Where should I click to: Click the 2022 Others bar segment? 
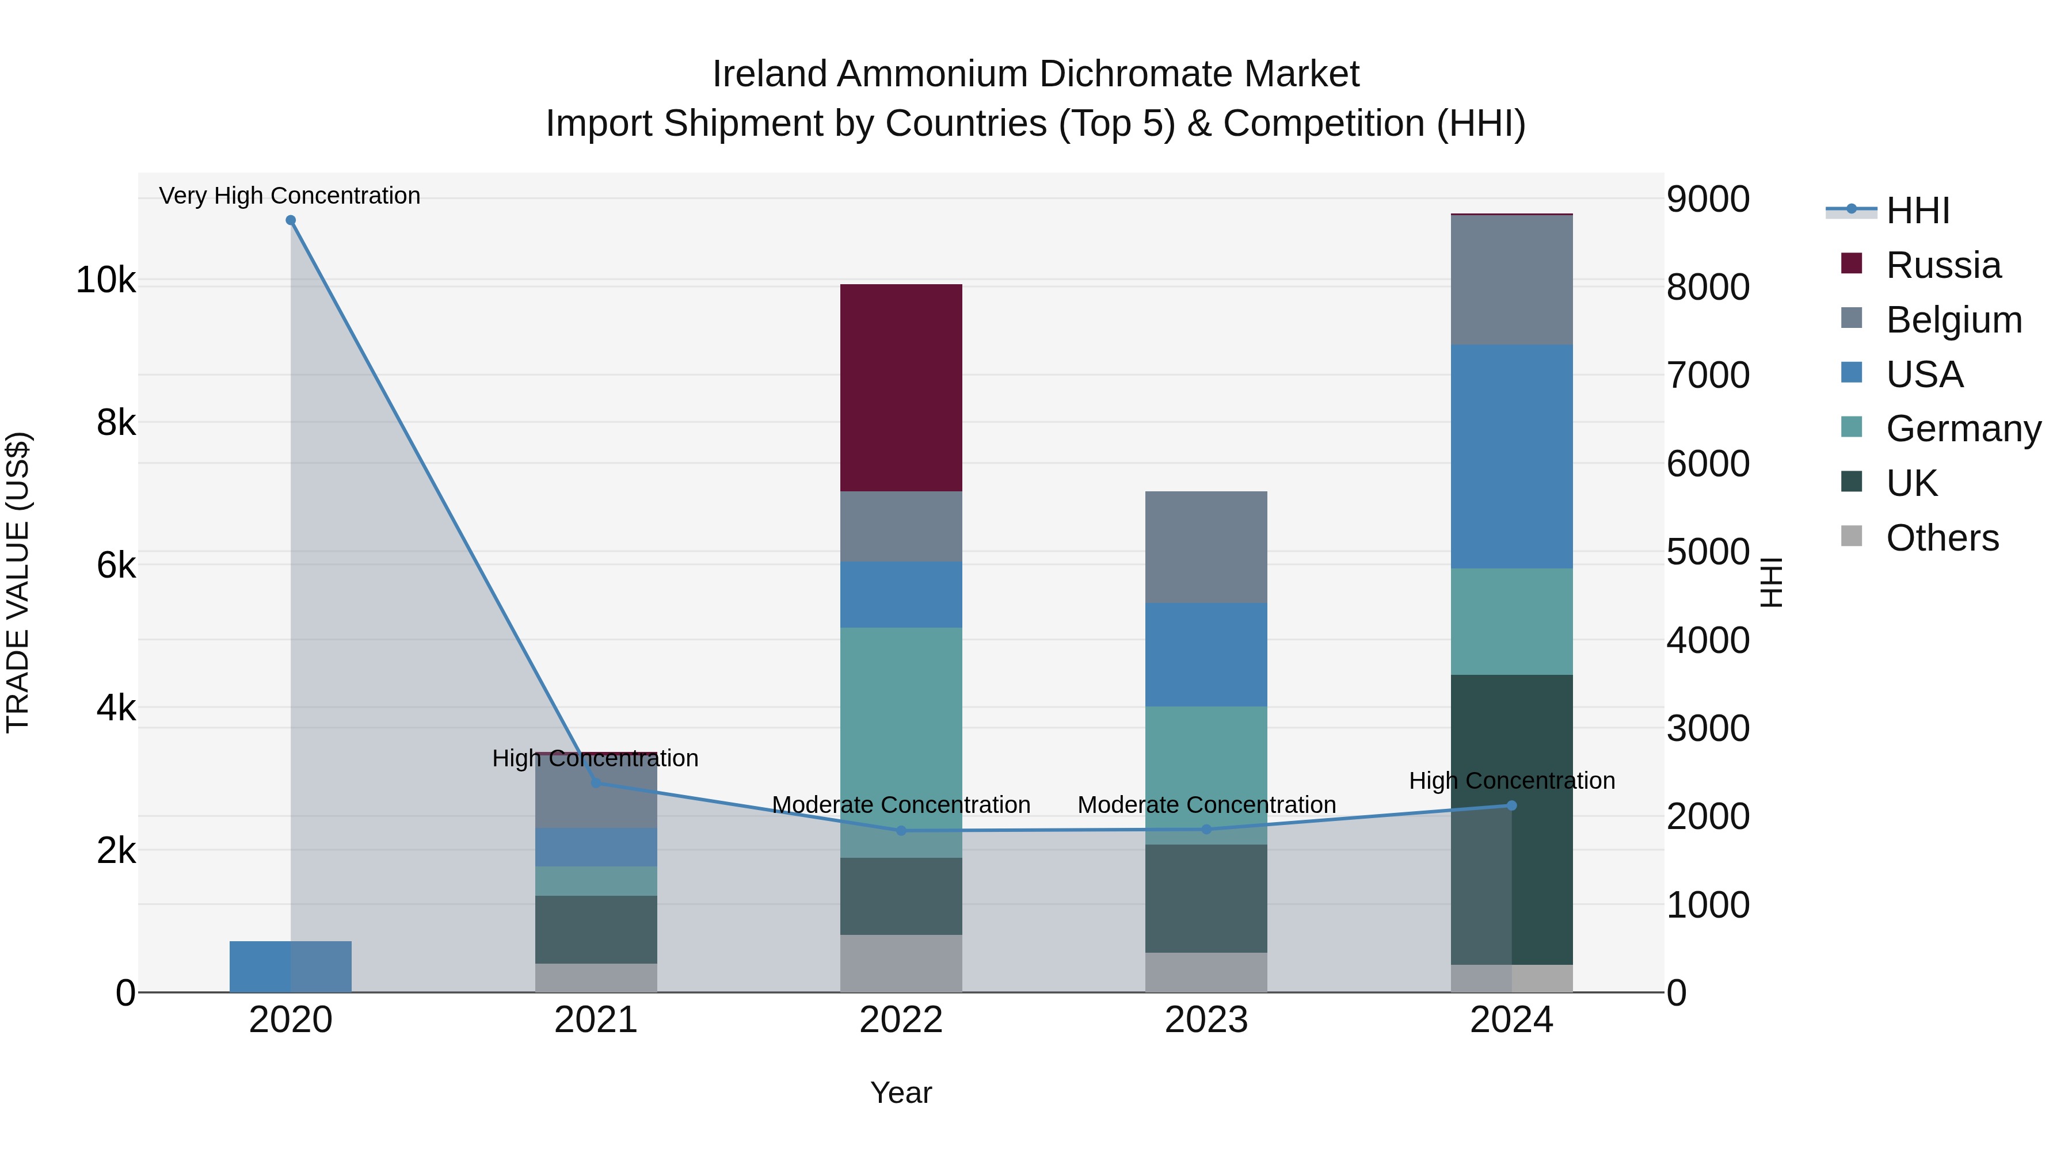[901, 963]
